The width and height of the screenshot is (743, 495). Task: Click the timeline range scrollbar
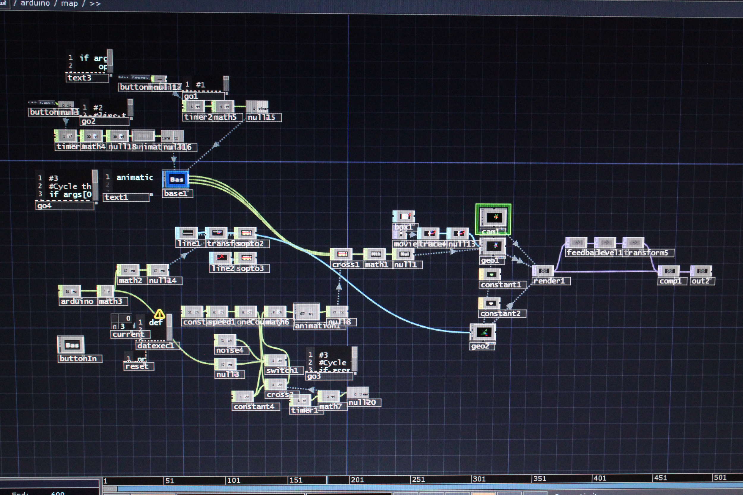tap(423, 488)
